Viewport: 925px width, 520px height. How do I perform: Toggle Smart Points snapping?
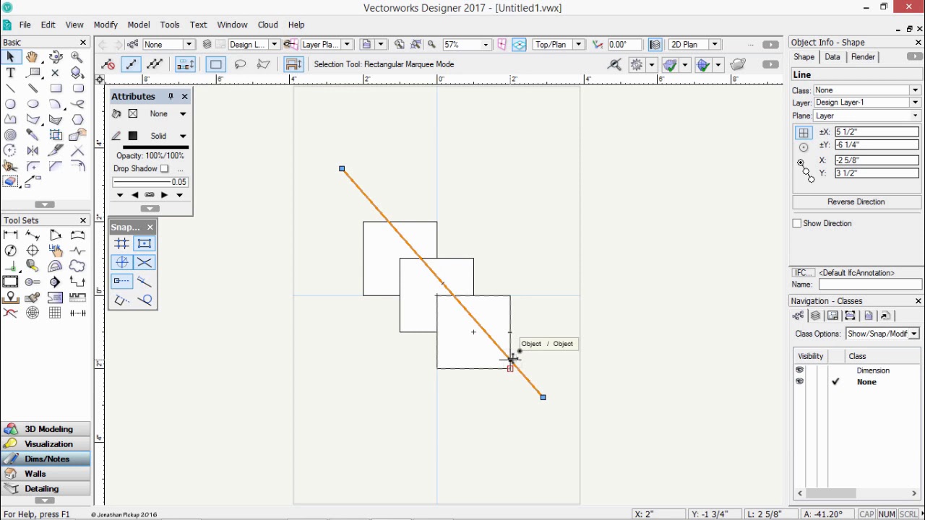pyautogui.click(x=121, y=281)
